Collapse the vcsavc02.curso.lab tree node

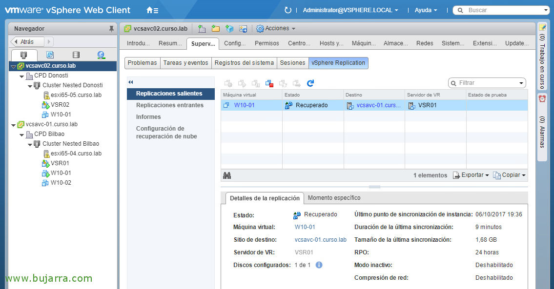click(x=14, y=66)
